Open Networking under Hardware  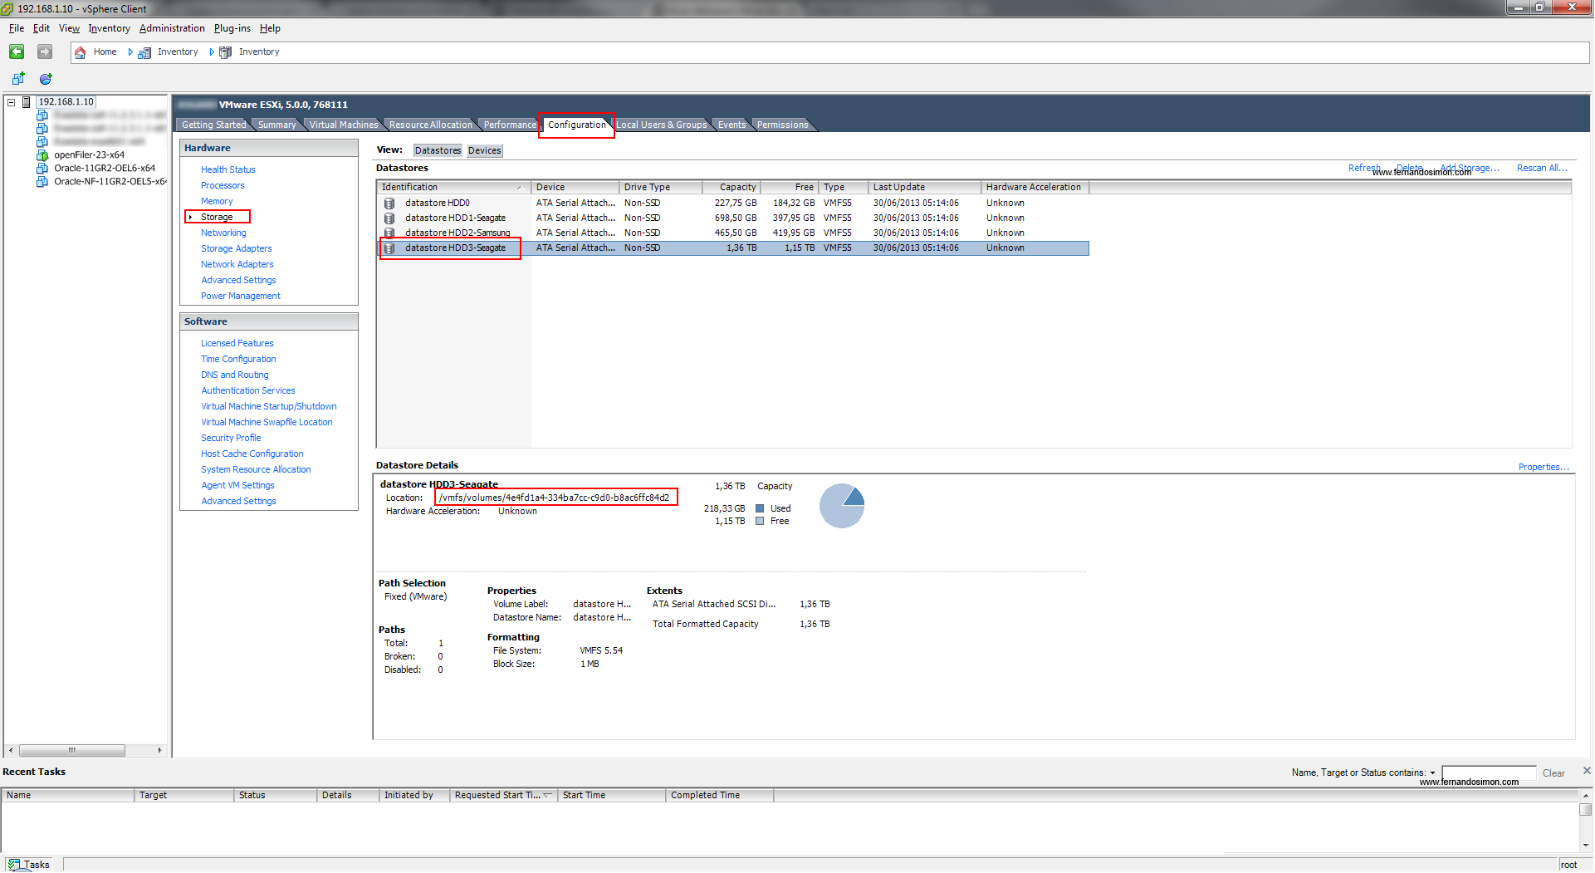223,233
